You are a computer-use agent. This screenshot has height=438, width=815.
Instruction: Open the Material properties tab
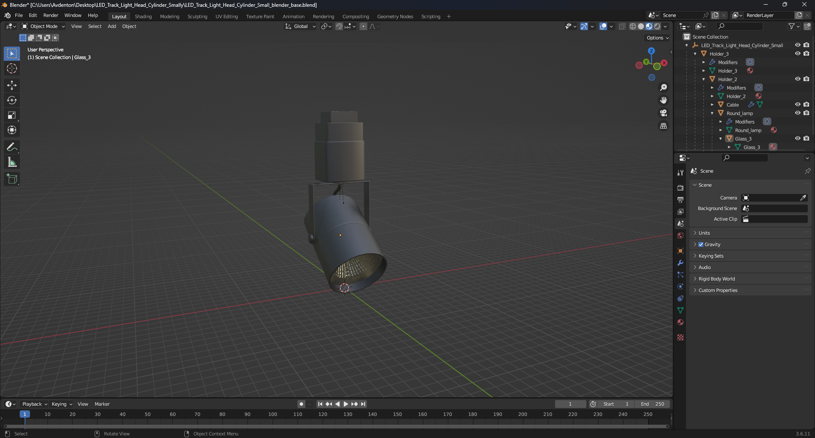(x=680, y=322)
